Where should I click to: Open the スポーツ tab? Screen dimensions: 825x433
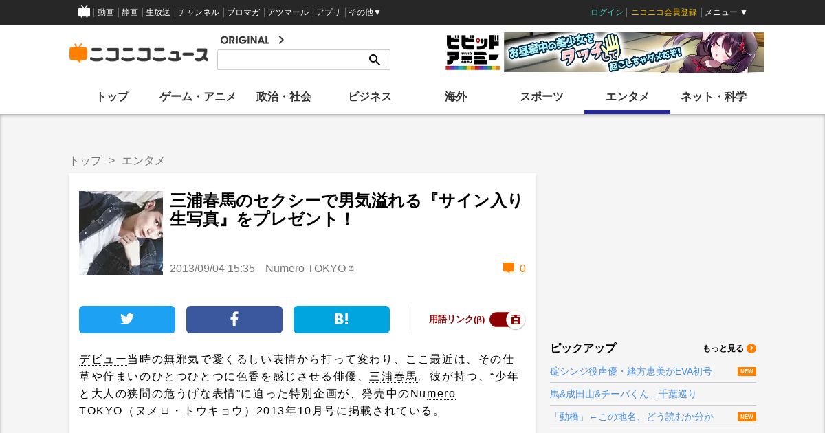click(x=542, y=97)
